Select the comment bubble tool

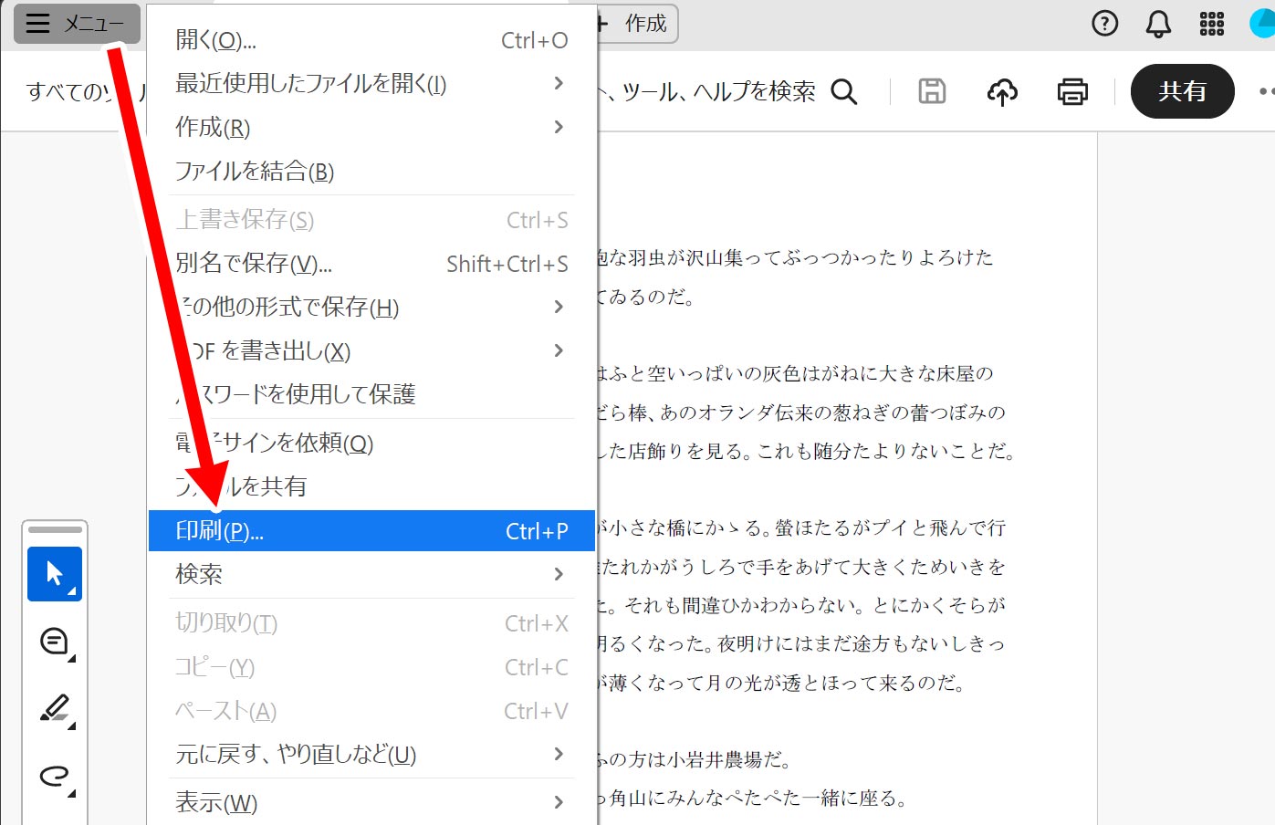click(55, 642)
